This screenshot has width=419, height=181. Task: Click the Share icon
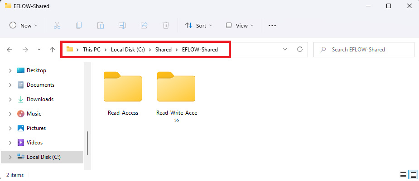[x=144, y=26]
